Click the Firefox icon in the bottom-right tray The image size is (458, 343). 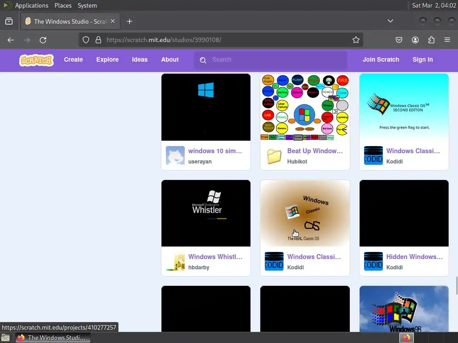coord(407,338)
